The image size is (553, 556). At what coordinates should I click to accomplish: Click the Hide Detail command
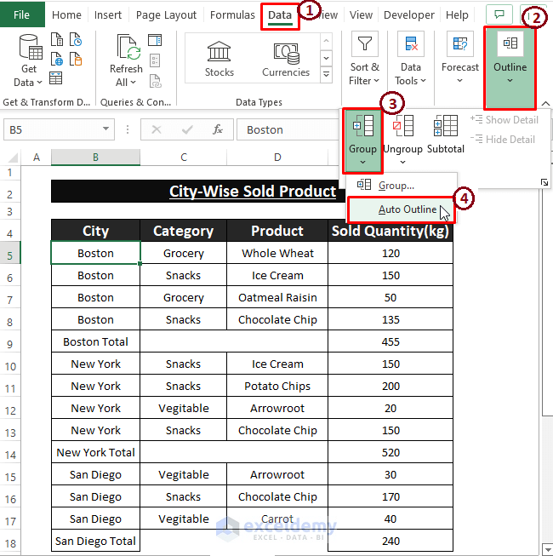click(x=503, y=140)
